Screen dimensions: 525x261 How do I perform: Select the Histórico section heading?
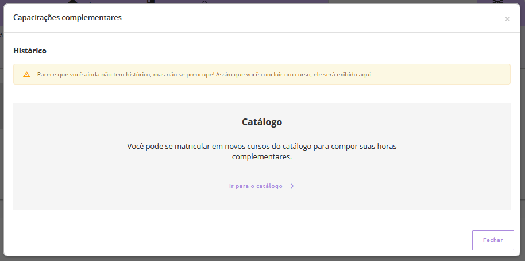[x=30, y=51]
